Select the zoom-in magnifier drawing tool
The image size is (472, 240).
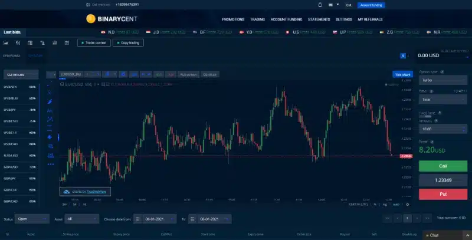[x=50, y=146]
